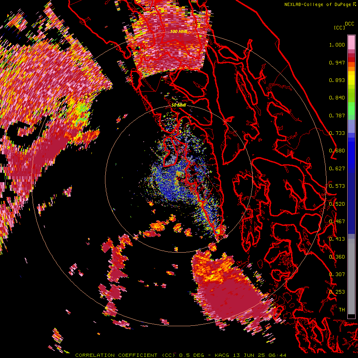Click the [CC] unit label above the color bar

(x=339, y=27)
